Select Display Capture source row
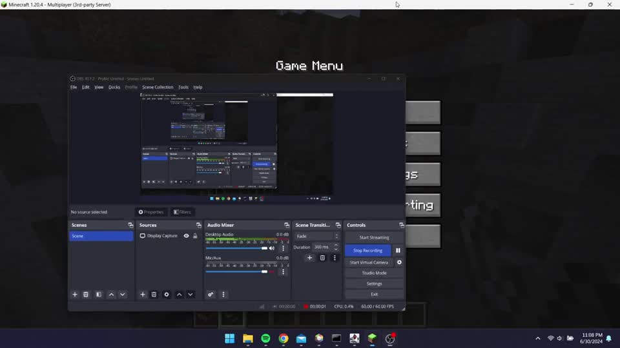 (x=169, y=236)
